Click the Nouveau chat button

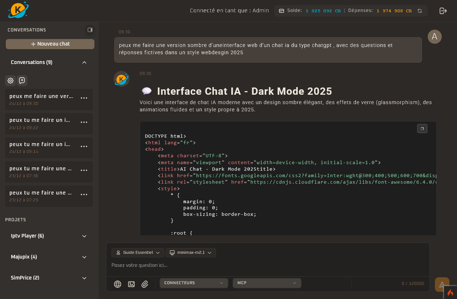(50, 44)
